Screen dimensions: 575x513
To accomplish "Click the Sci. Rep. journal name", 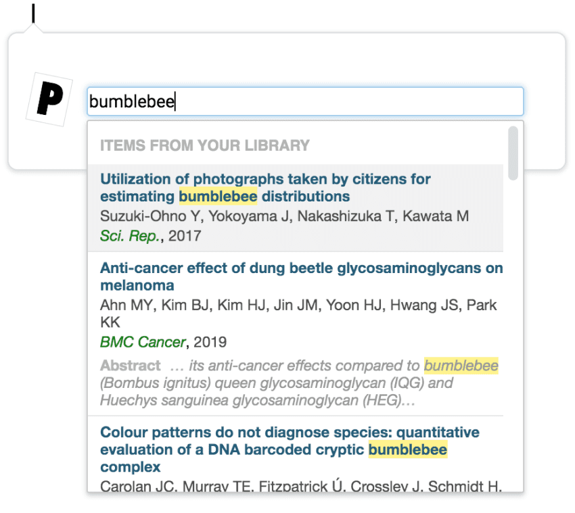I will [x=130, y=236].
